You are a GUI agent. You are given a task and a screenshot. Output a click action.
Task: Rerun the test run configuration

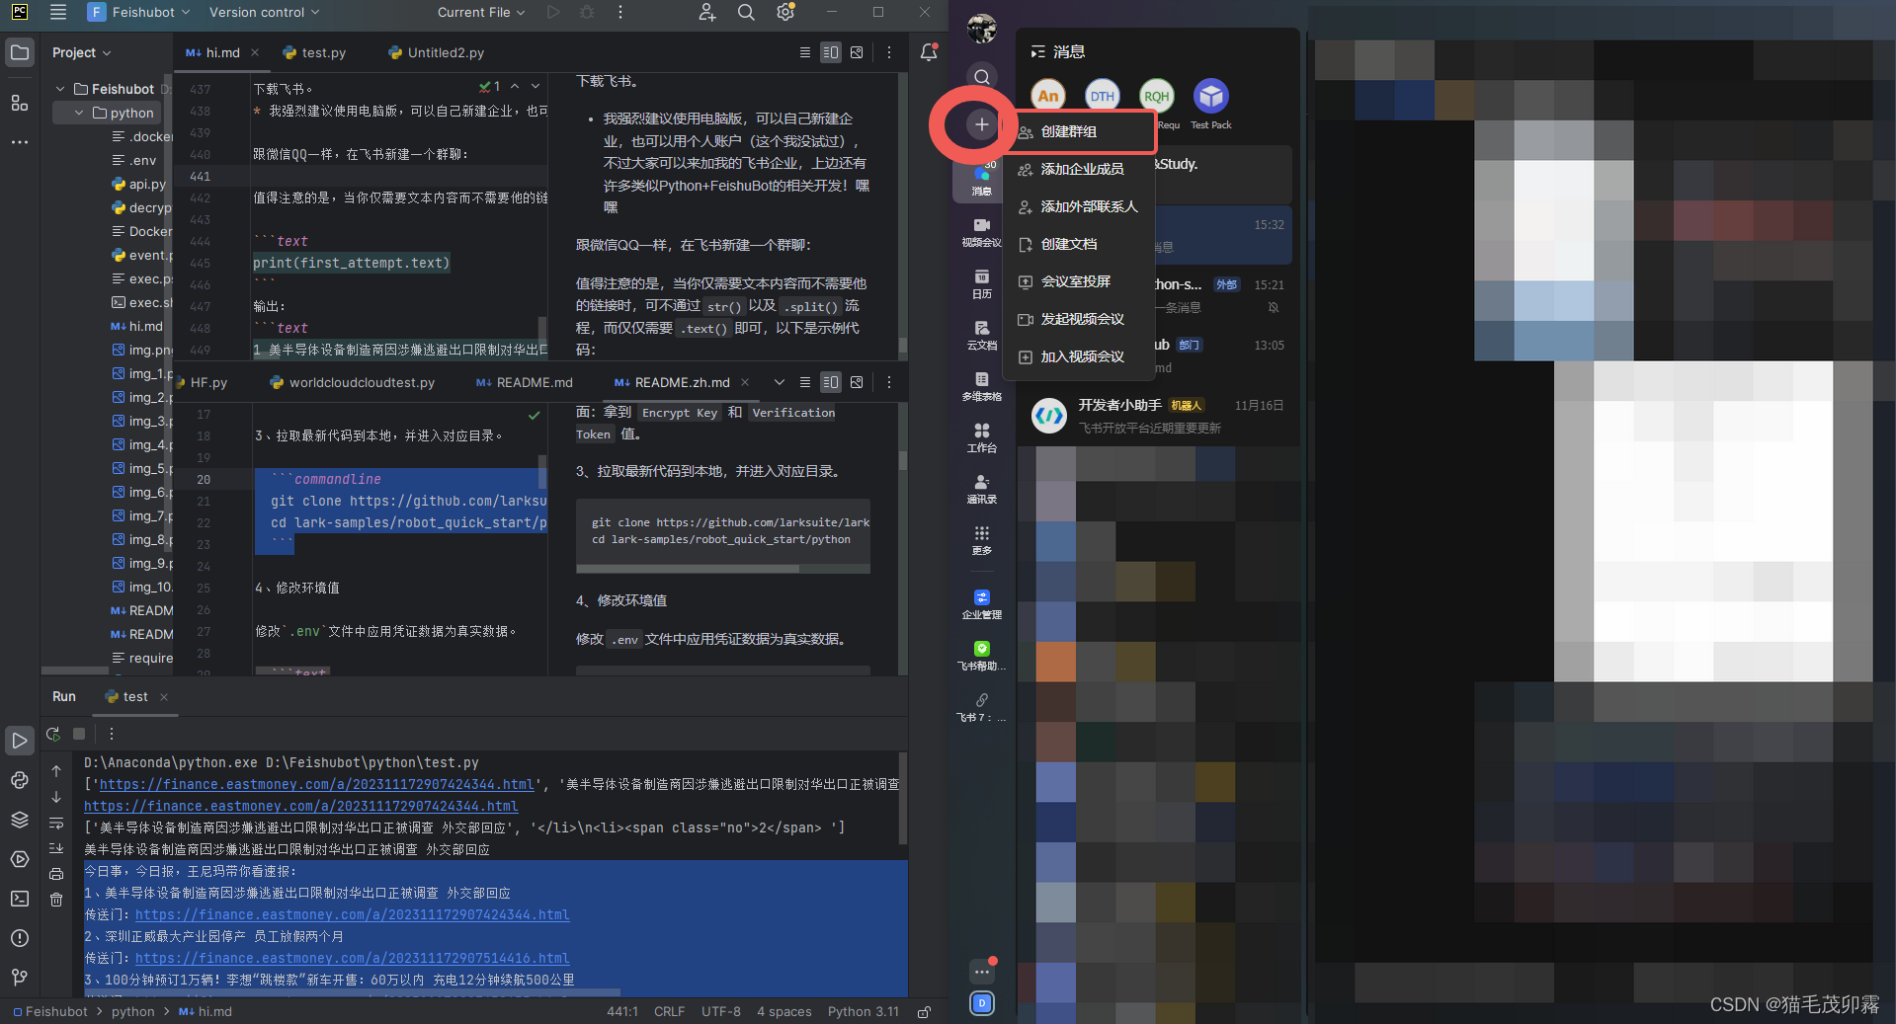coord(53,734)
